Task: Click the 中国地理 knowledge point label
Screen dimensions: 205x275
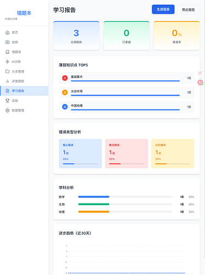Action: click(x=77, y=106)
